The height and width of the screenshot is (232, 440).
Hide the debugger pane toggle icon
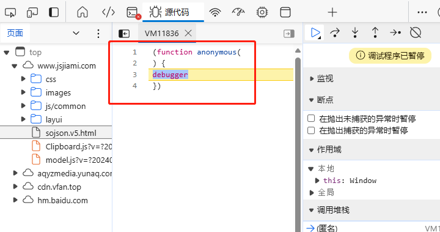pos(289,34)
